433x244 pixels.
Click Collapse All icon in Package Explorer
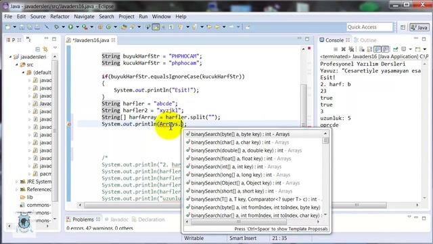point(38,49)
